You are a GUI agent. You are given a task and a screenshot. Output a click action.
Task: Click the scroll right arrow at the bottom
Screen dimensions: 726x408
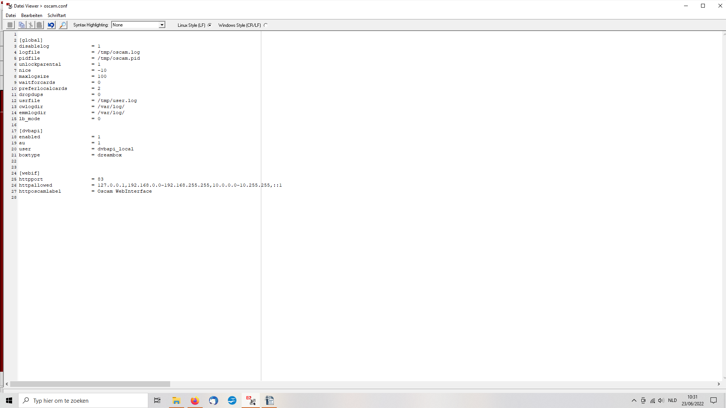point(719,384)
